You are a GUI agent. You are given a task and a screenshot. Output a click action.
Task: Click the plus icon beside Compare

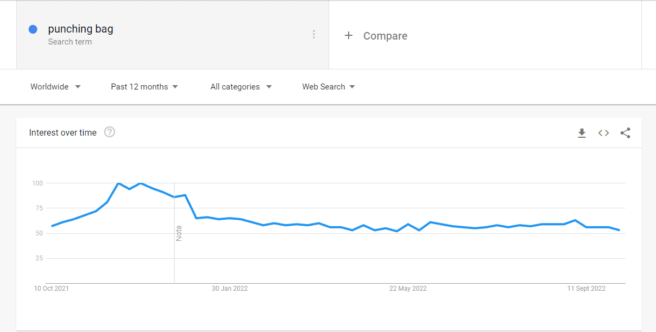pos(349,36)
